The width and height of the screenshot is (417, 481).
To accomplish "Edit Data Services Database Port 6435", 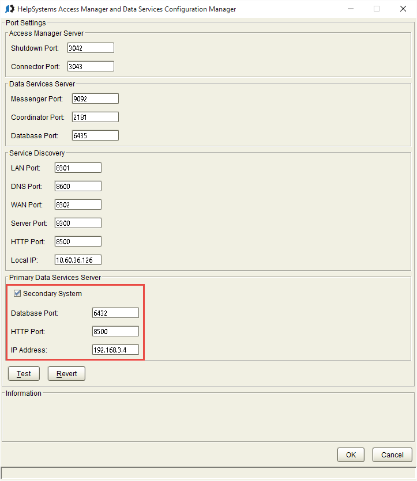I will click(x=95, y=135).
